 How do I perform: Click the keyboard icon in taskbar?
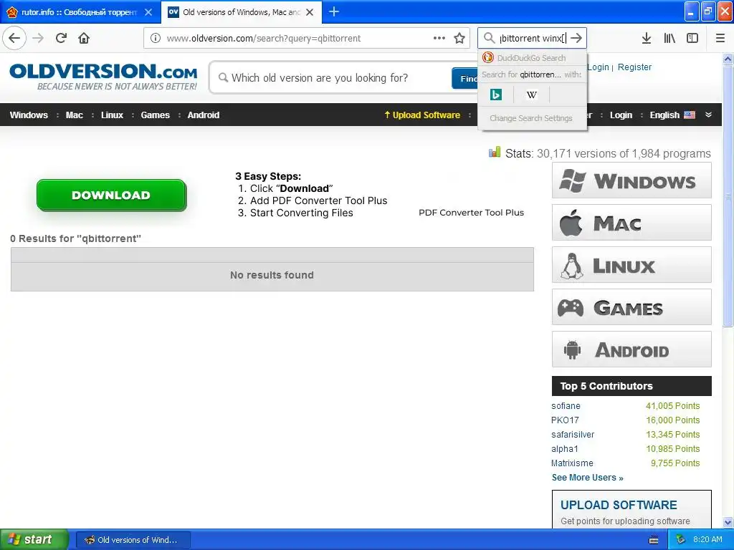click(x=654, y=540)
